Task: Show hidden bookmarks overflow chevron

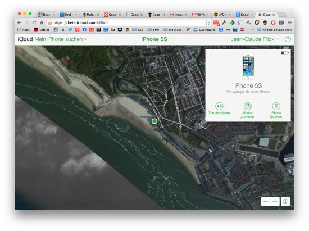Action: click(253, 30)
